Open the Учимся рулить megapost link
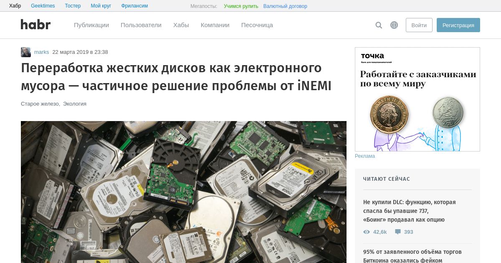 241,6
